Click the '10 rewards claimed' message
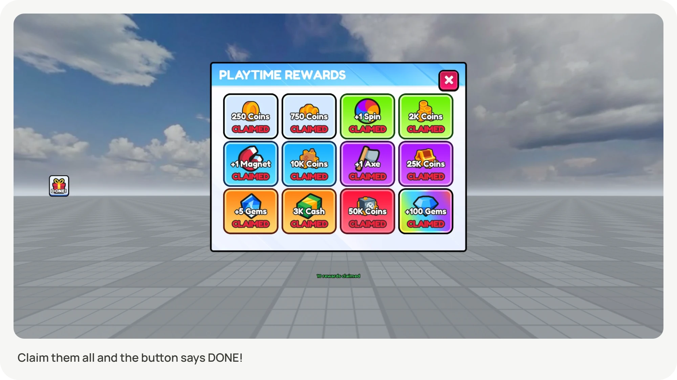 pyautogui.click(x=338, y=276)
